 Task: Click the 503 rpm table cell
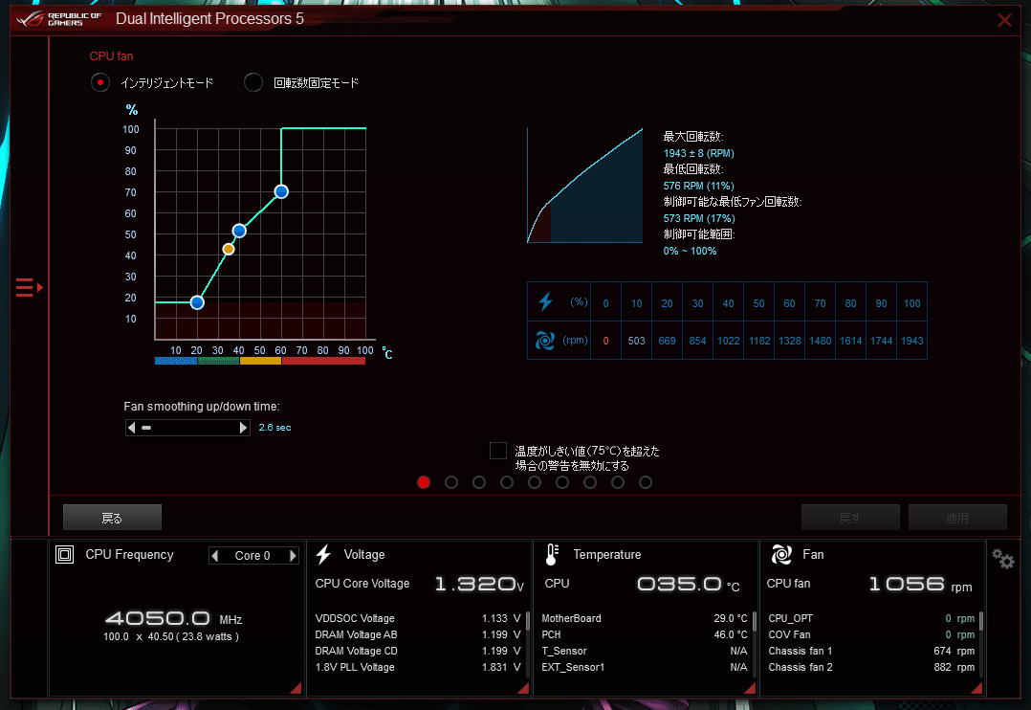pos(637,341)
